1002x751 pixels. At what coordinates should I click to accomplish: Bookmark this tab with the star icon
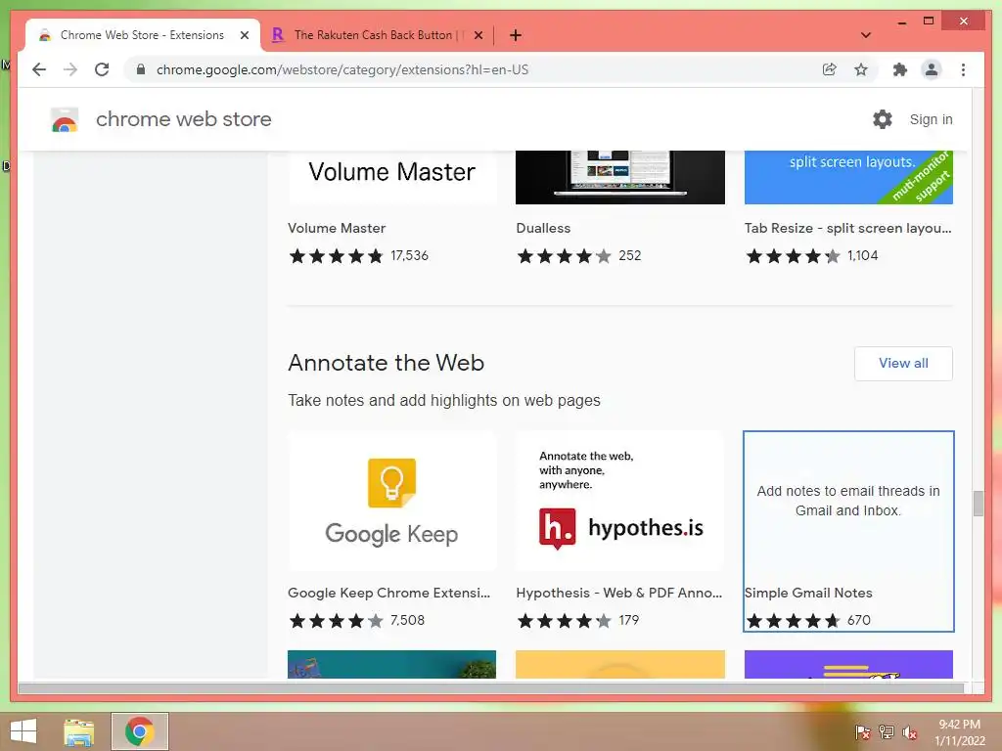pyautogui.click(x=861, y=69)
